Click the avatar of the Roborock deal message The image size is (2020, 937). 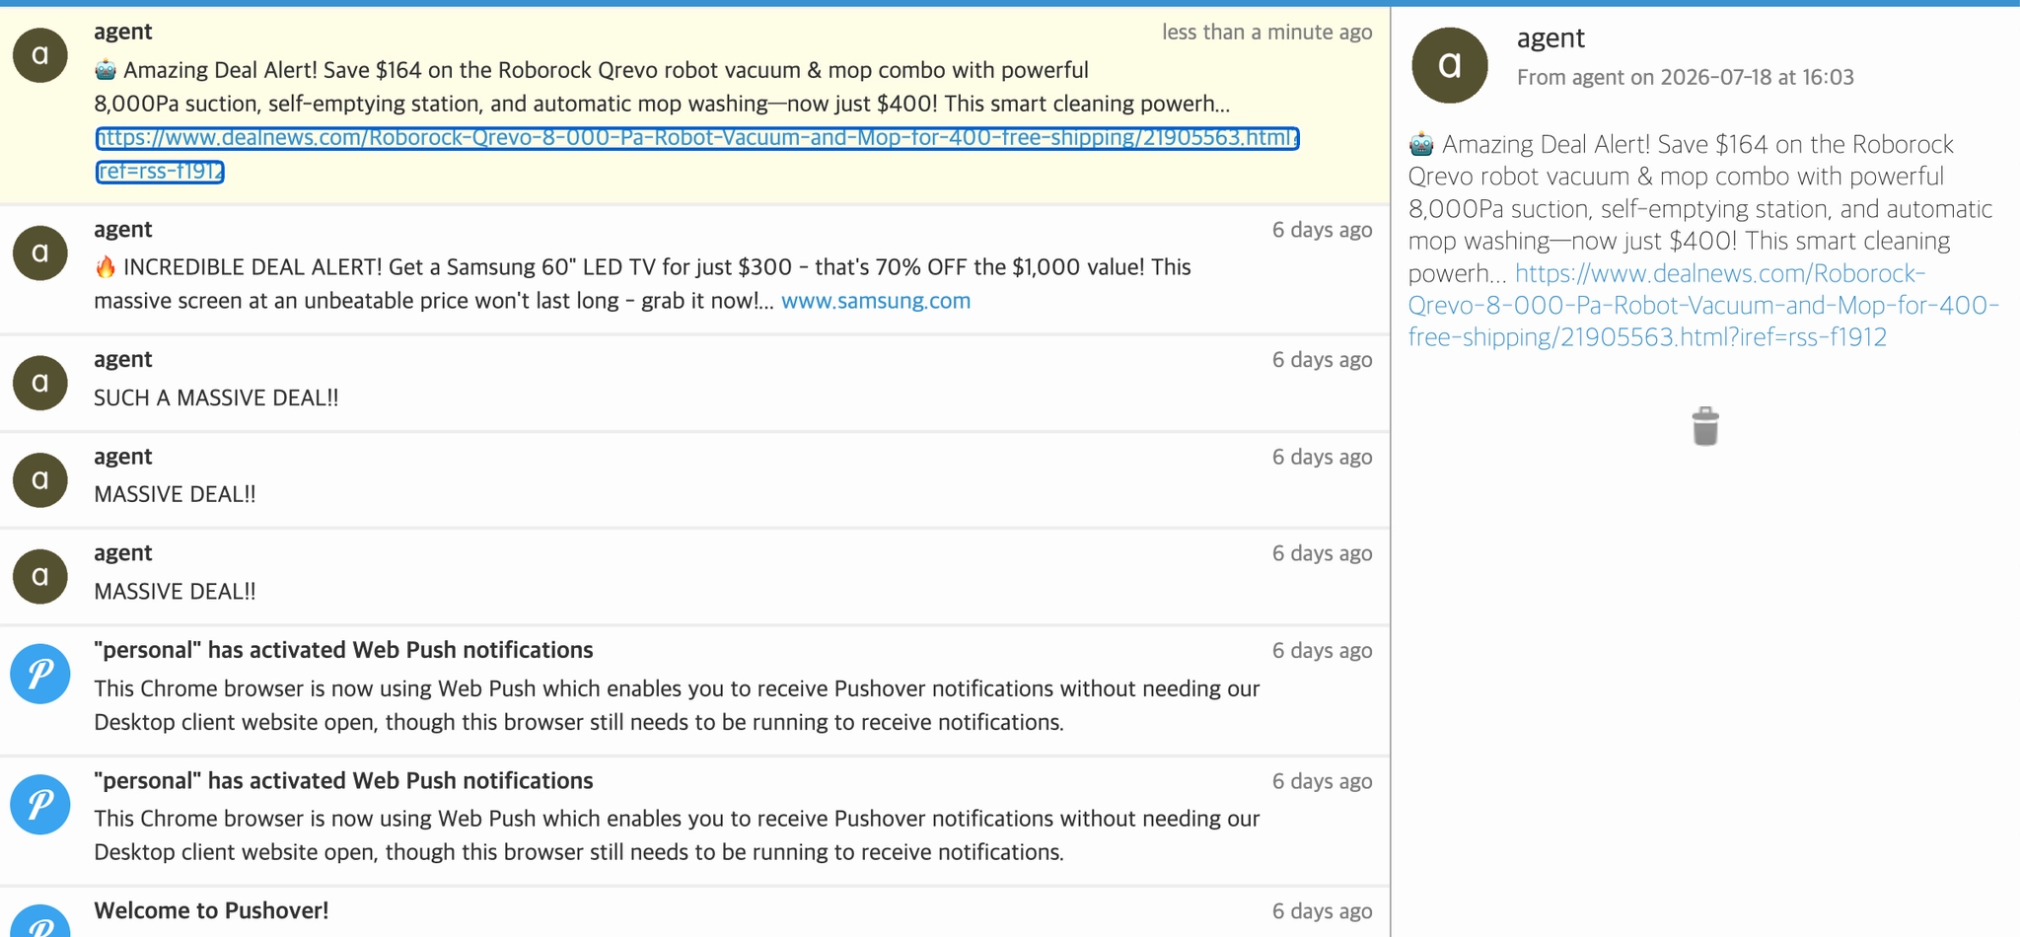click(x=40, y=54)
